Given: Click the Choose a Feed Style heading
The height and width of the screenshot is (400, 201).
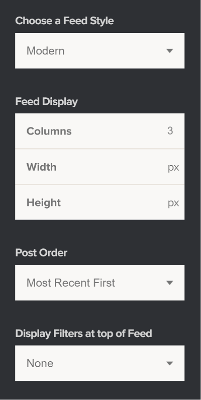Looking at the screenshot, I should click(x=64, y=21).
